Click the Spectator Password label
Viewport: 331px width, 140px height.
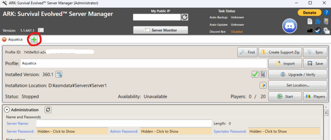(x=230, y=131)
